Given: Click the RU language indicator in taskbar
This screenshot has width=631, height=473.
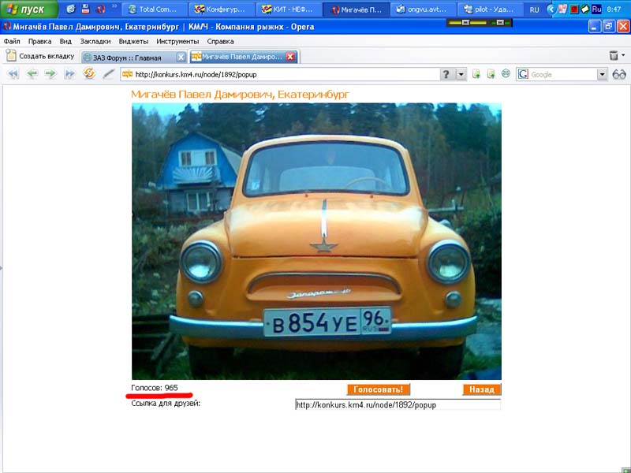Looking at the screenshot, I should click(x=535, y=9).
